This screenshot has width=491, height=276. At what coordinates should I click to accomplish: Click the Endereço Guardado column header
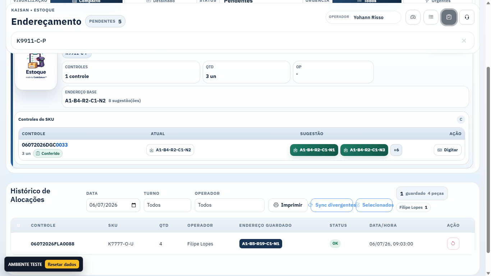[265, 225]
